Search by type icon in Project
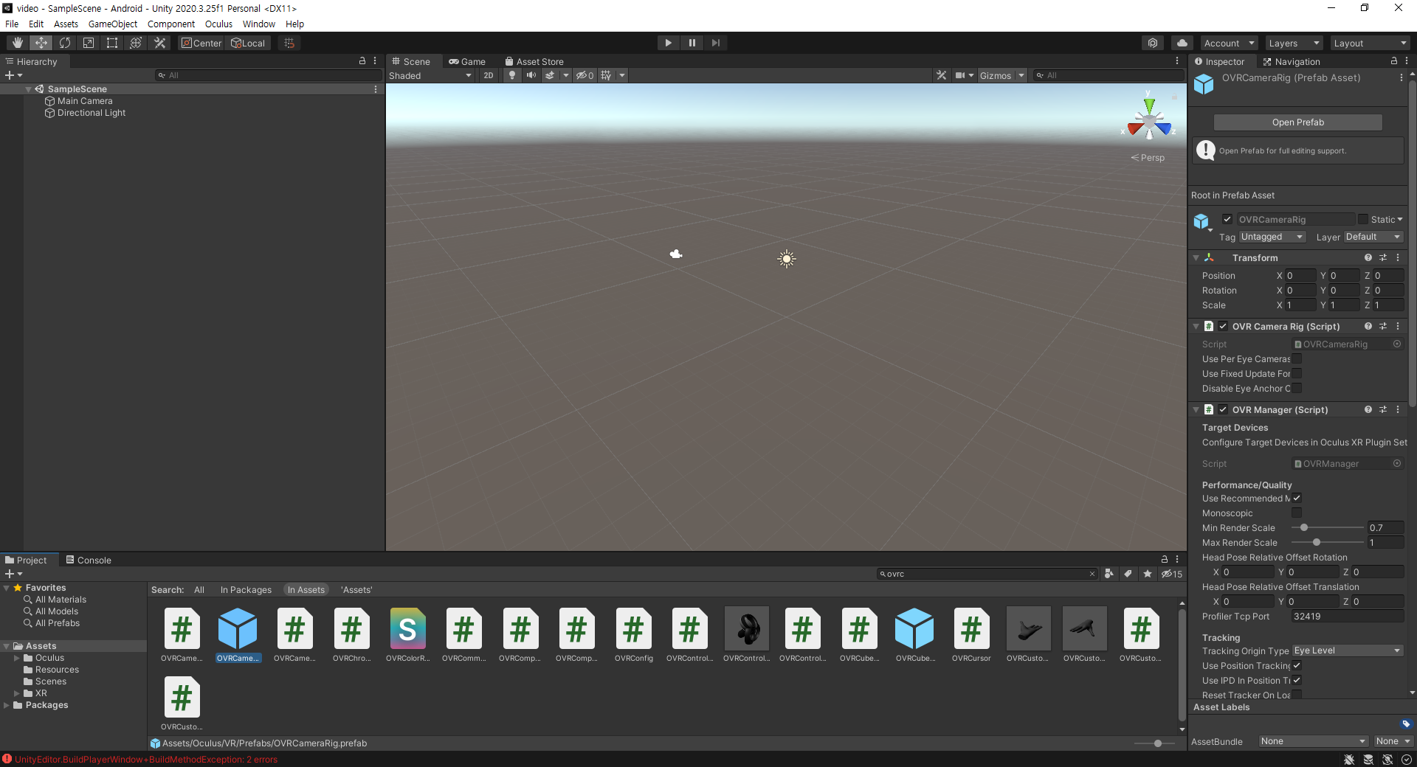 pos(1109,574)
